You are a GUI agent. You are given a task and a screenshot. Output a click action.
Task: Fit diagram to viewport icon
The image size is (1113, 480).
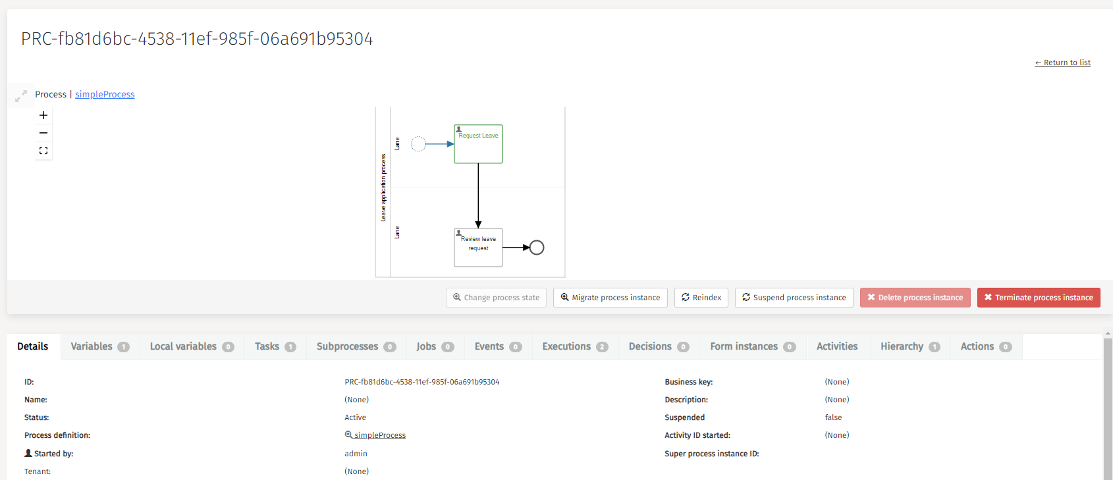pos(43,151)
